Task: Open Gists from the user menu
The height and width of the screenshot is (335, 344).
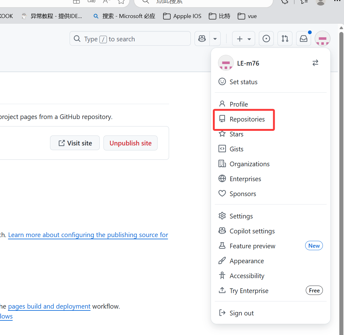Action: coord(236,149)
